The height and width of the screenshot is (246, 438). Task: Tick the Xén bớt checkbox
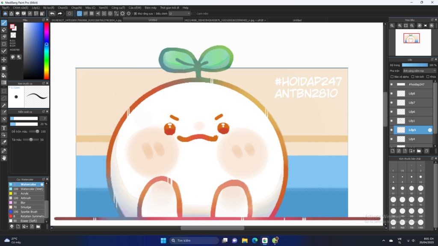[x=413, y=77]
